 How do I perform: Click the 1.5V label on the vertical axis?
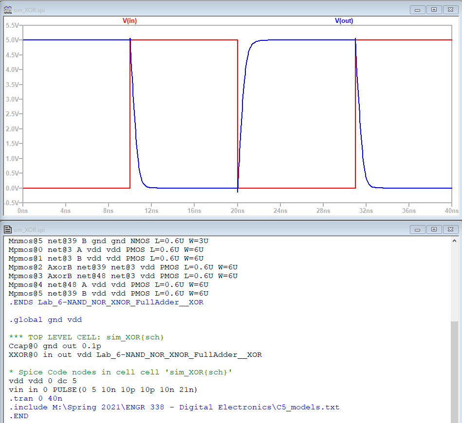(12, 143)
